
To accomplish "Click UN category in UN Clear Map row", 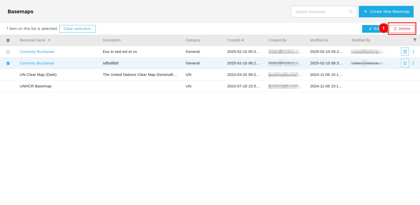I will pos(188,75).
